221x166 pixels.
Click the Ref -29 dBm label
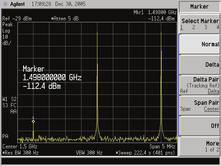click(x=17, y=19)
